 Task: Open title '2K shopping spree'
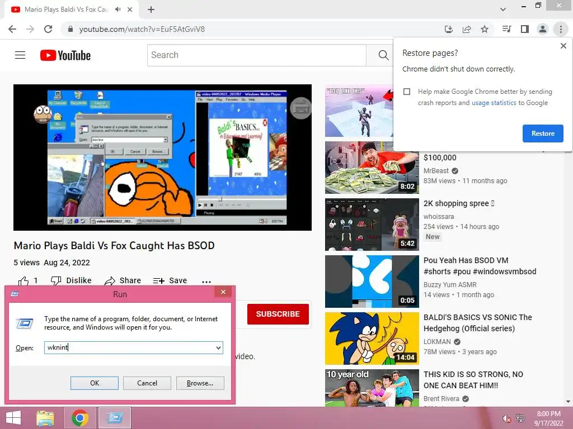(459, 203)
